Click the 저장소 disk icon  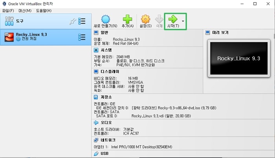tap(96, 97)
